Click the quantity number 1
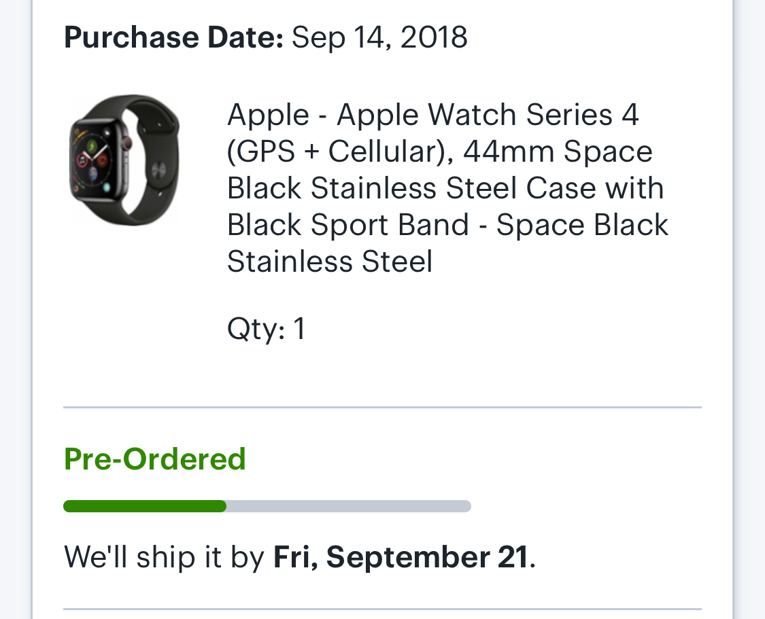 tap(299, 329)
